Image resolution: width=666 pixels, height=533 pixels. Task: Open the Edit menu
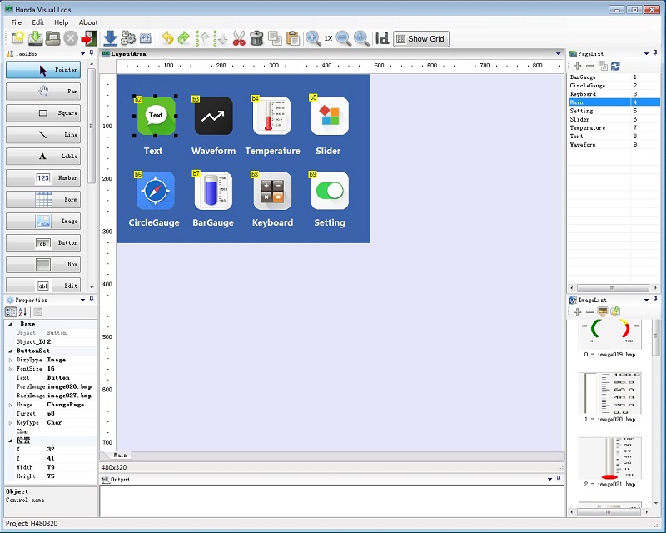pos(38,22)
